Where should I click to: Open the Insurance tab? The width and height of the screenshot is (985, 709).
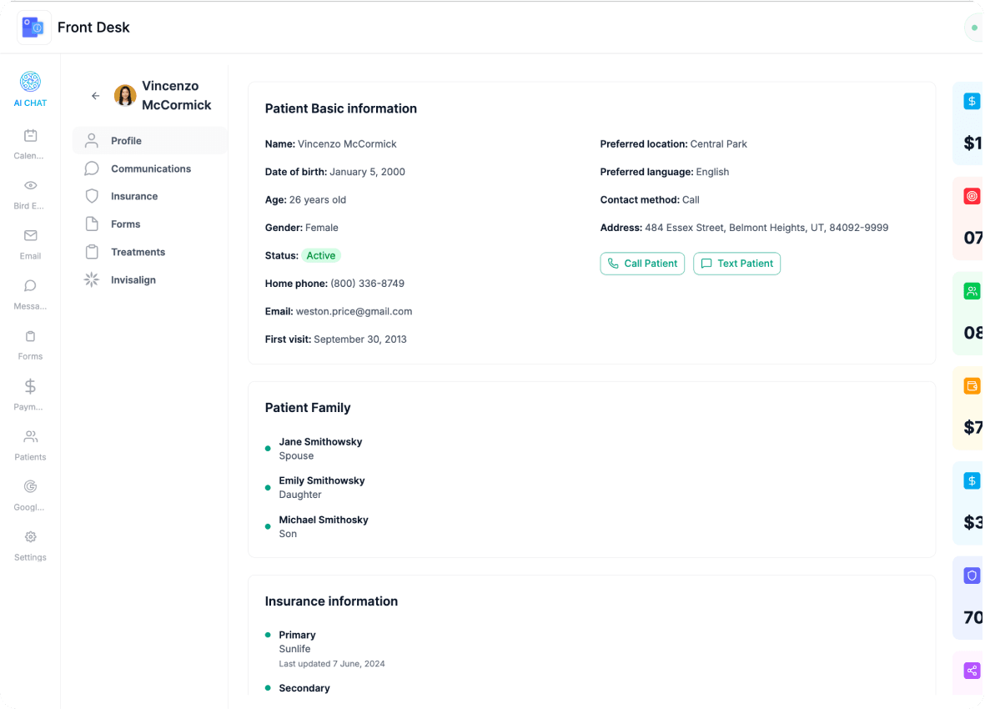[133, 197]
